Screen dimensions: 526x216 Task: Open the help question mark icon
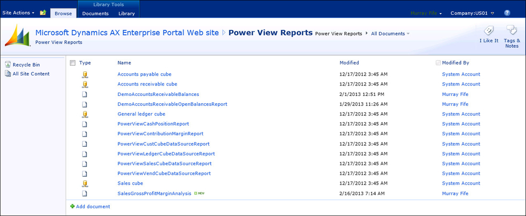click(507, 13)
